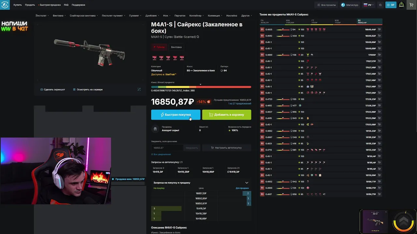Add the 17000₽ listing to cart

pos(379,55)
